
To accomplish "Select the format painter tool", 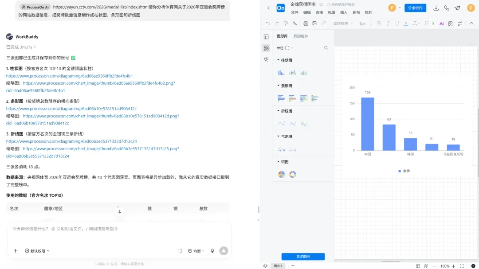I will pos(286,23).
